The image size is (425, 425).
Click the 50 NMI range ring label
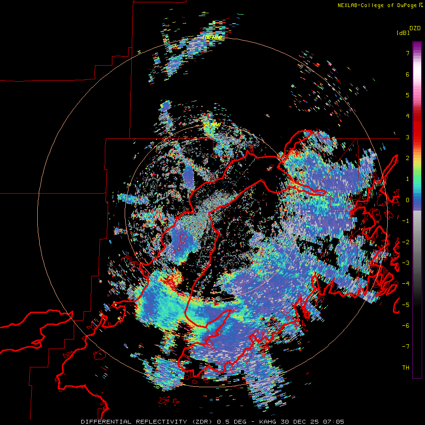(x=212, y=125)
